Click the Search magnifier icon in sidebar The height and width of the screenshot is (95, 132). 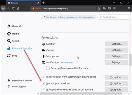click(x=9, y=41)
